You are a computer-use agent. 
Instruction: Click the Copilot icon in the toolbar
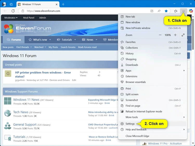pyautogui.click(x=191, y=11)
